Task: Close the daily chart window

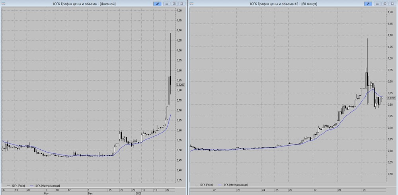Action: pos(181,4)
